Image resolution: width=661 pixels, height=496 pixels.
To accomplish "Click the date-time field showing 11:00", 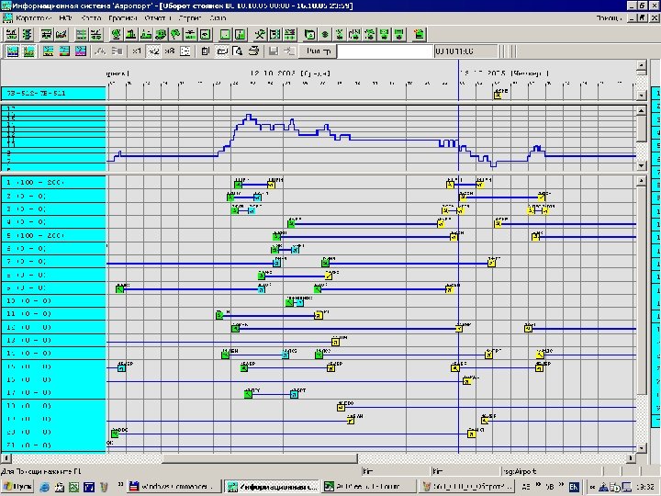I will coord(465,51).
